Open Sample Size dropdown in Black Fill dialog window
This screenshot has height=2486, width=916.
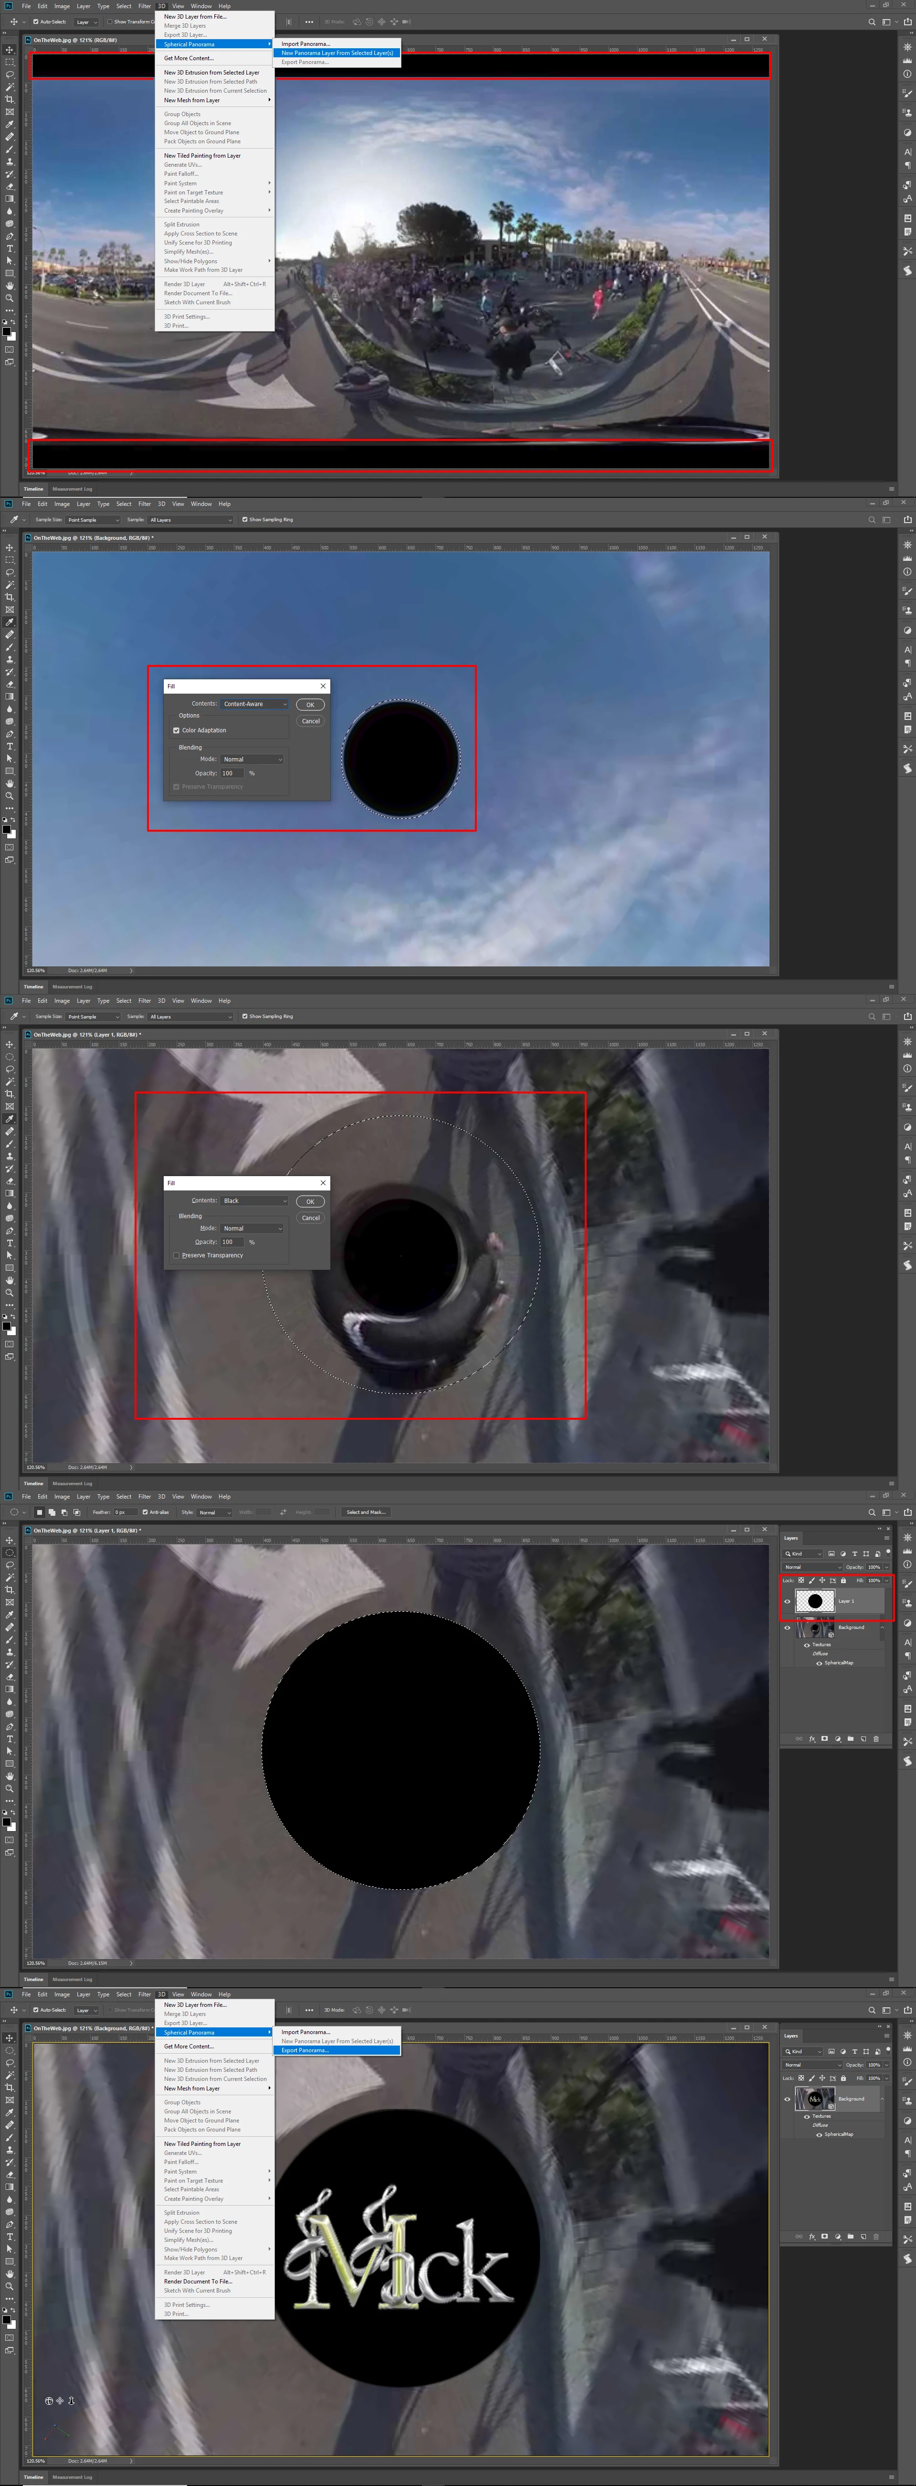pyautogui.click(x=93, y=1016)
